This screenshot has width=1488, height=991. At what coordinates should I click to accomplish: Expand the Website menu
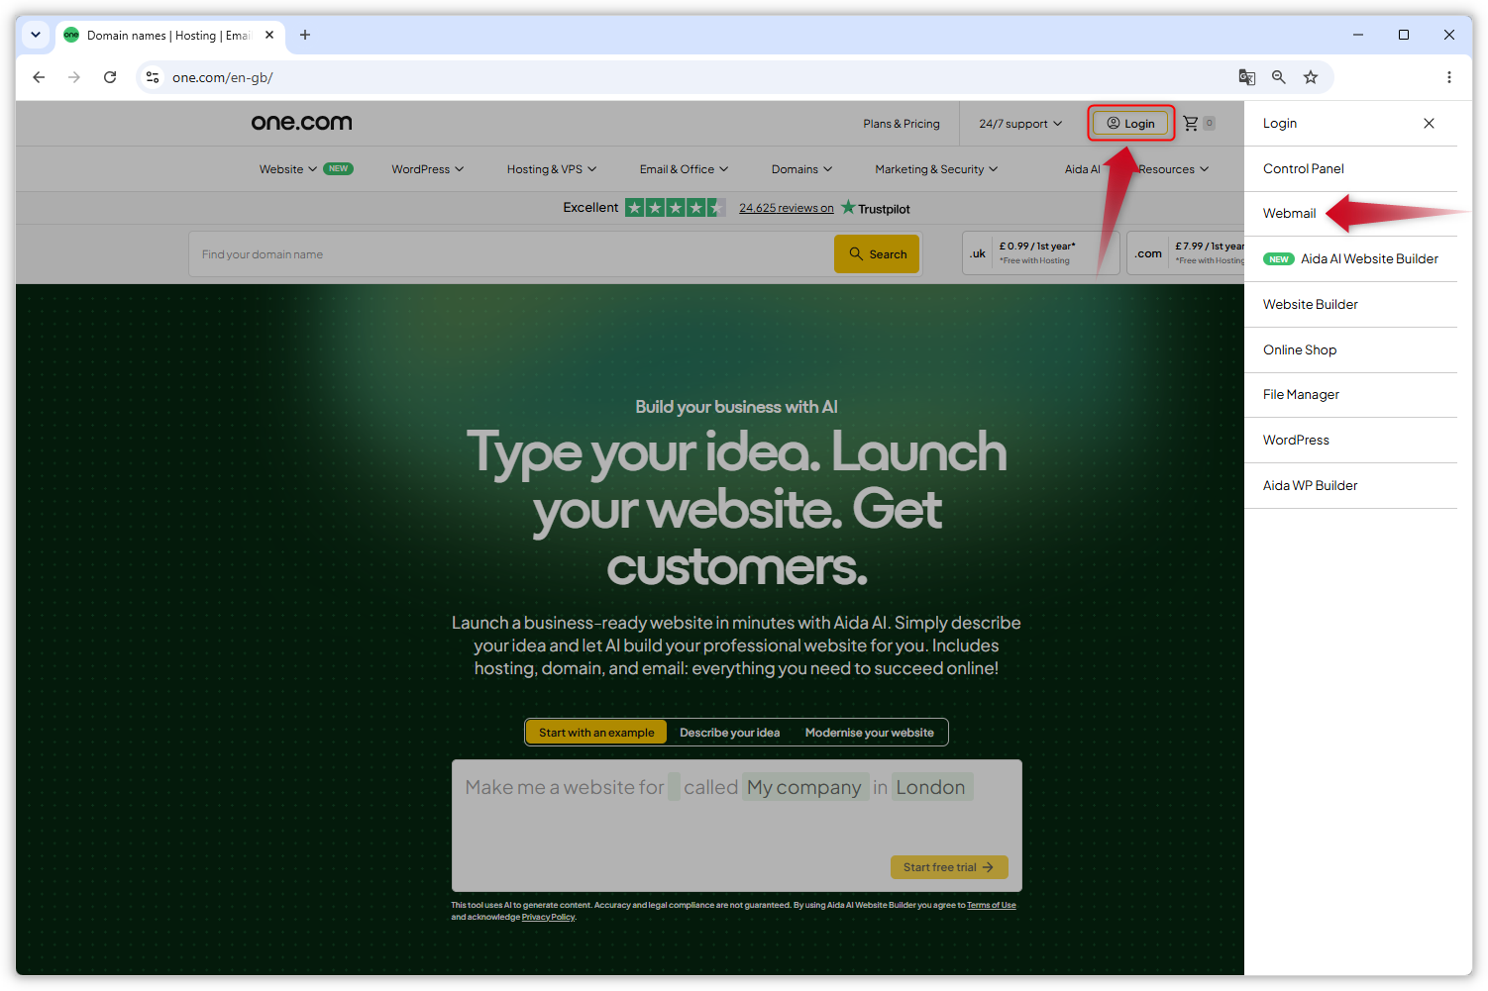[x=288, y=169]
